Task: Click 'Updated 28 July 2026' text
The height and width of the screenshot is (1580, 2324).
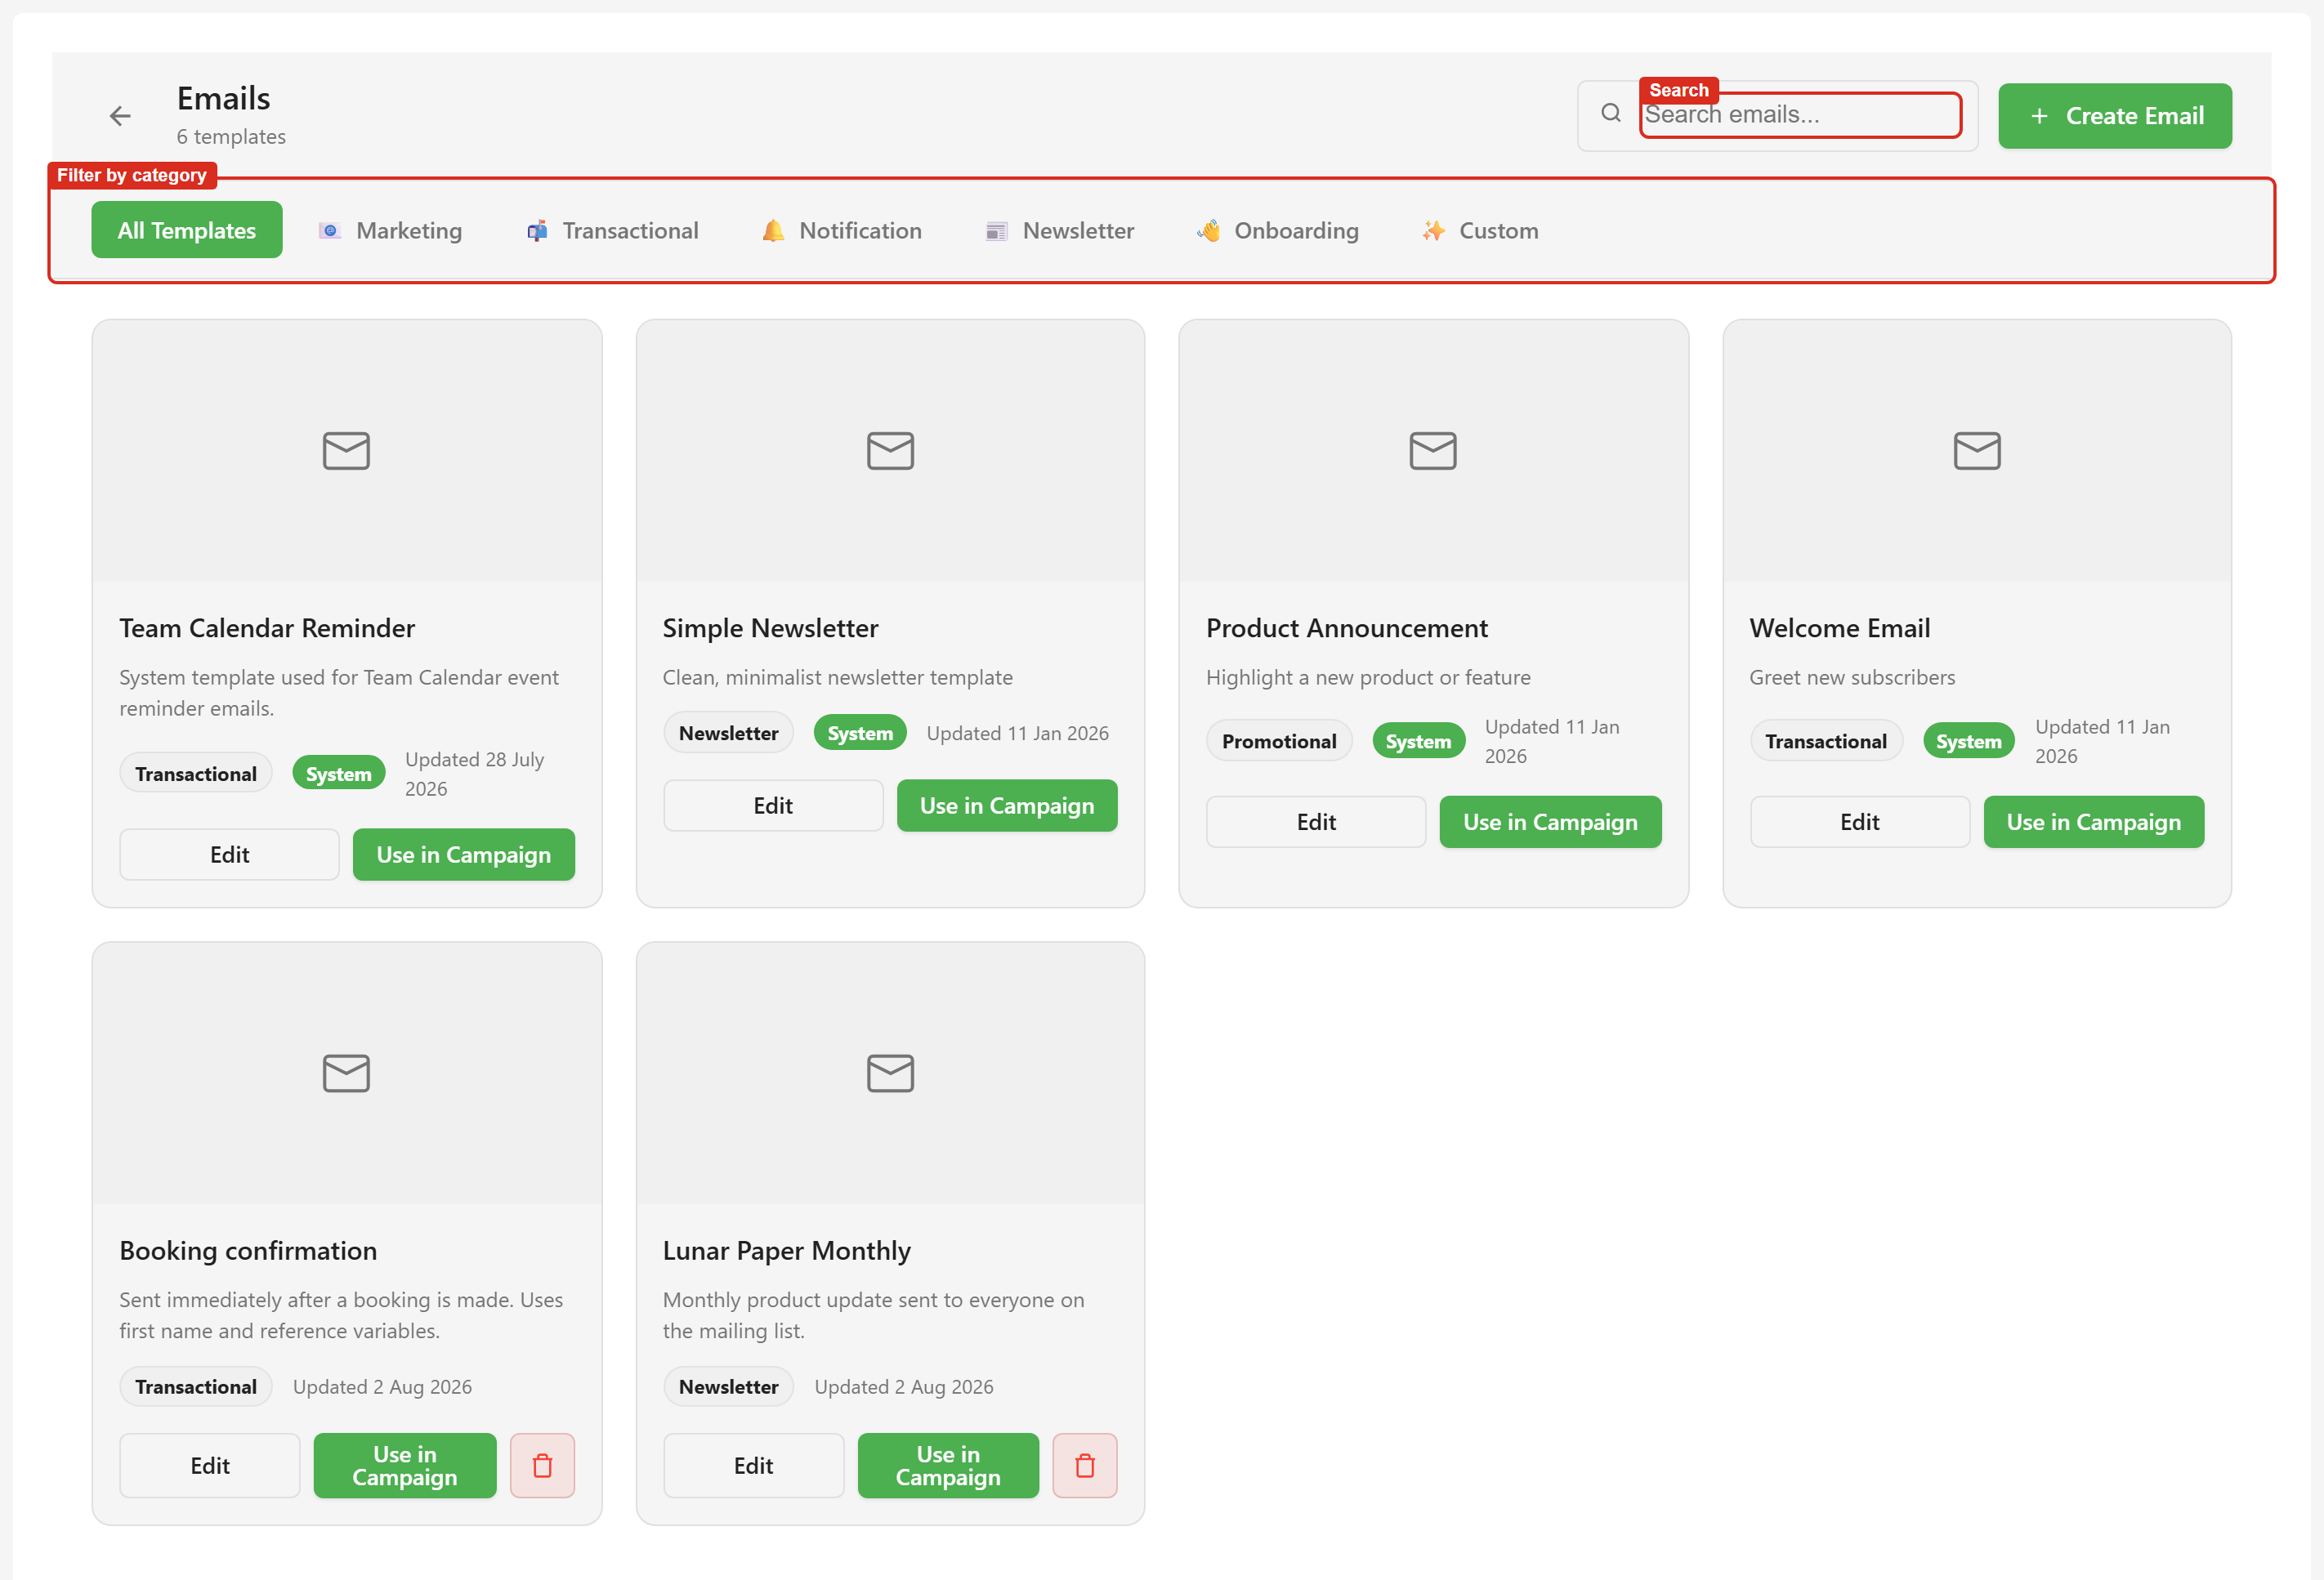Action: click(474, 774)
